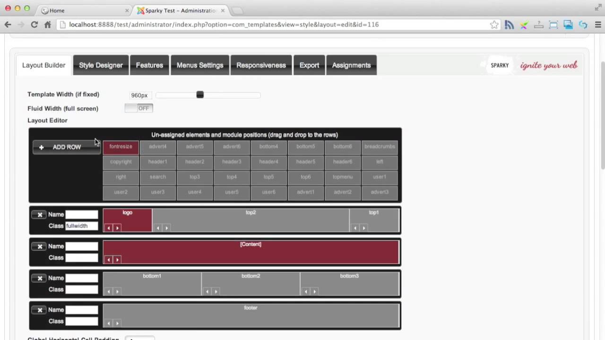Shrink the bottom1 cell with its left arrow
Viewport: 605px width, 340px height.
tap(109, 291)
